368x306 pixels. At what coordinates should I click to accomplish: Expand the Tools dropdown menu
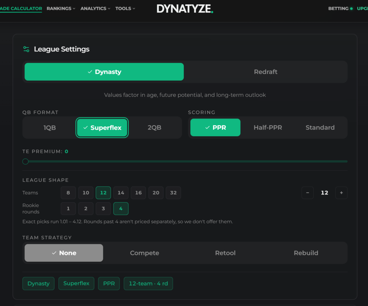point(125,9)
